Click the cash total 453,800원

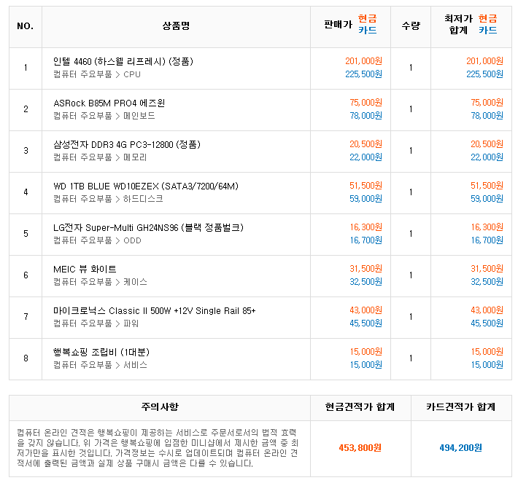360,448
